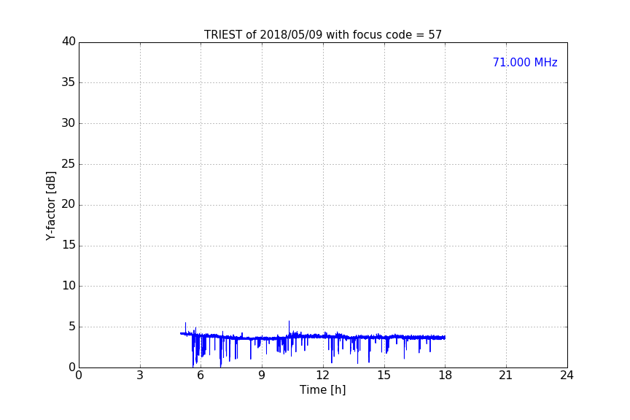Click the x-axis tick label 6
Screen dimensions: 630x420
(201, 376)
